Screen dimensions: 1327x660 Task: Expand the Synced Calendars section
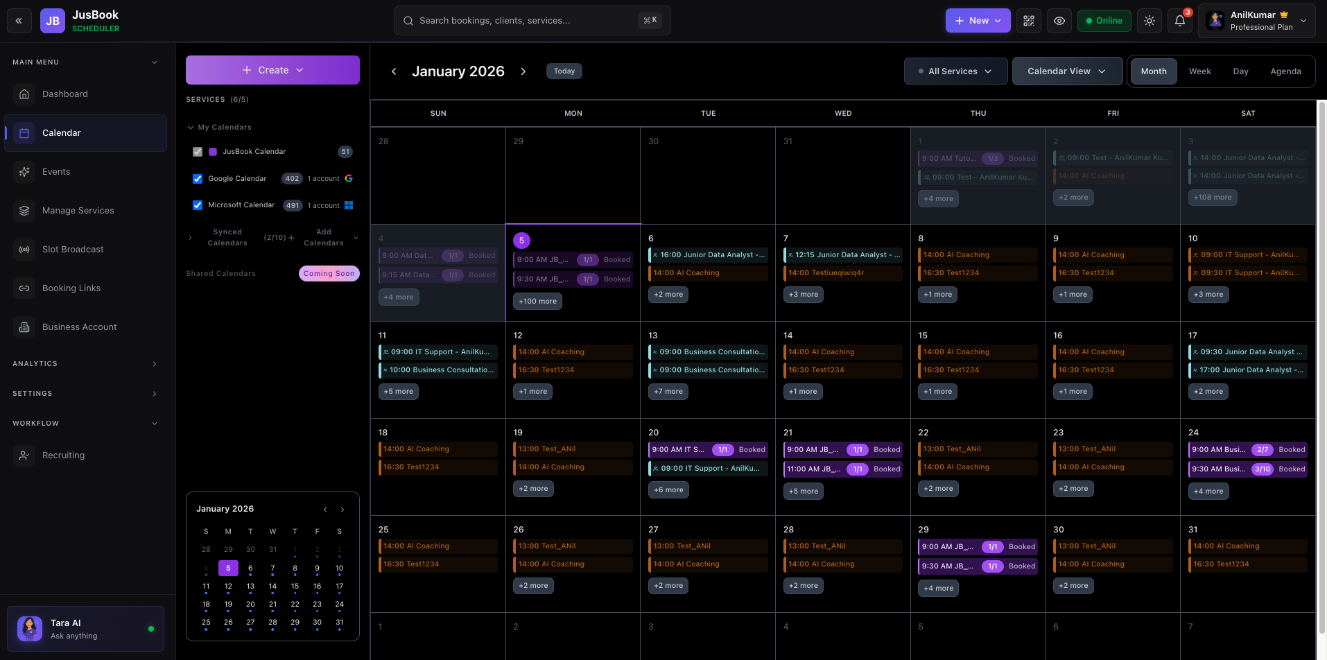coord(191,237)
